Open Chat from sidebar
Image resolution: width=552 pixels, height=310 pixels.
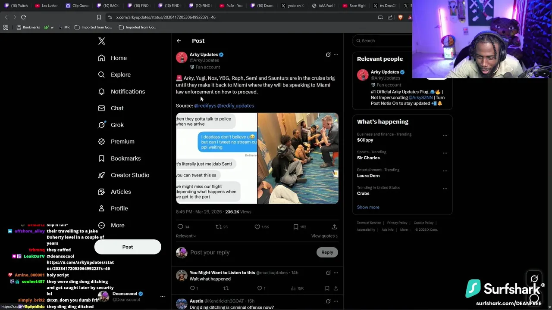click(x=110, y=108)
